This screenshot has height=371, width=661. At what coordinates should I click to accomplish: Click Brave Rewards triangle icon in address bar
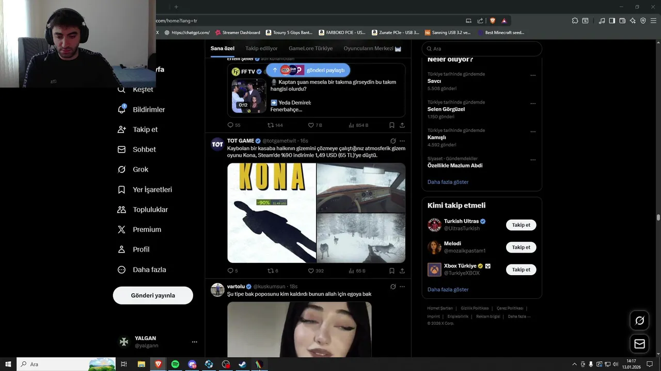tap(504, 21)
